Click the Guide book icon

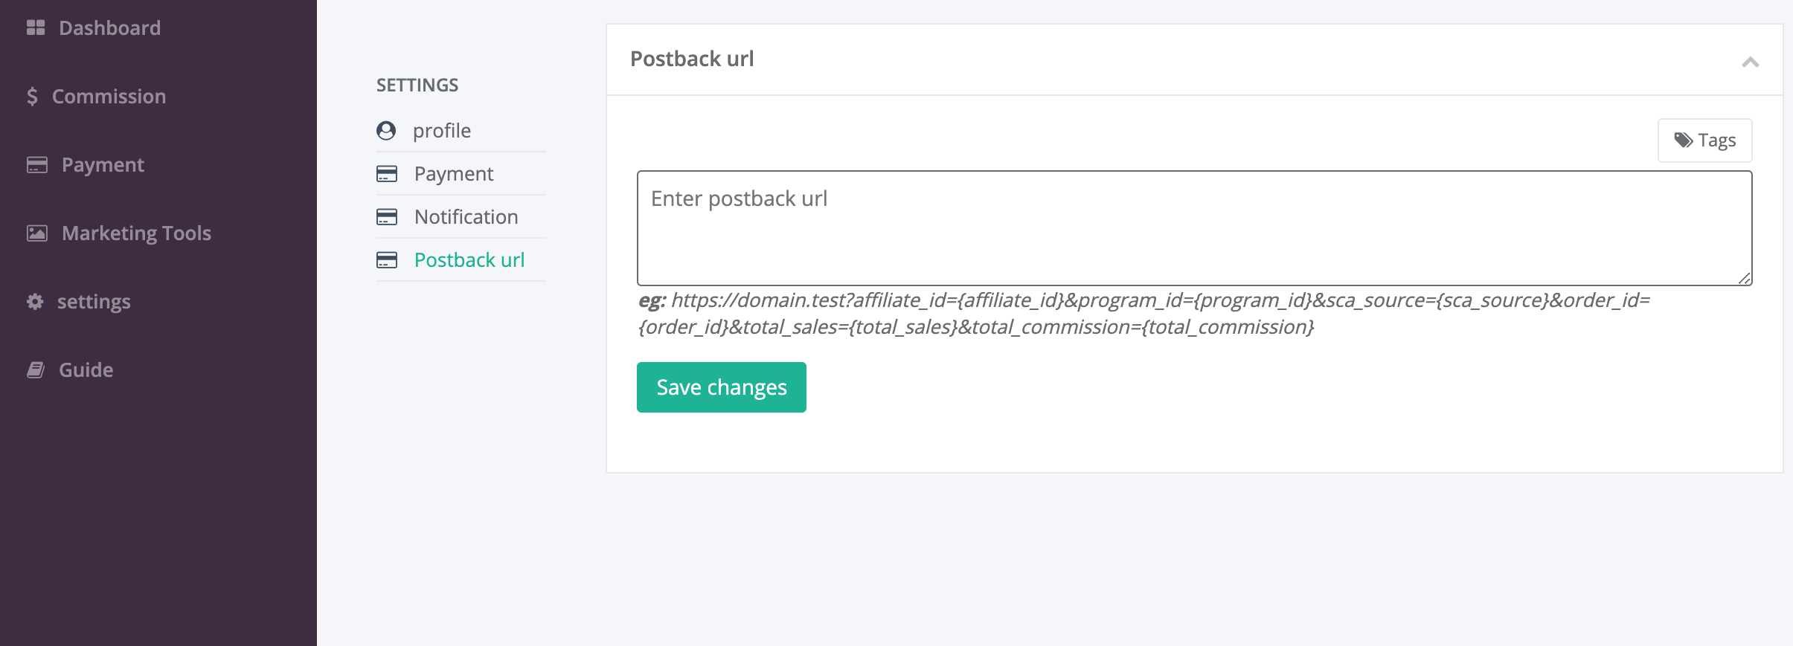tap(36, 370)
